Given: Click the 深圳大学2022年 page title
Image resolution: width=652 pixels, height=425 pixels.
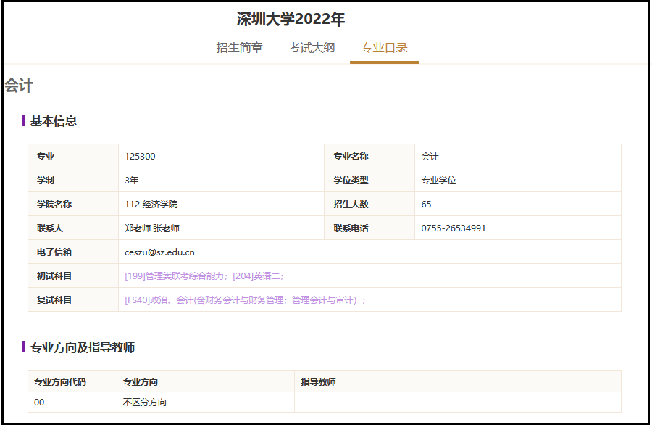Looking at the screenshot, I should [x=291, y=19].
